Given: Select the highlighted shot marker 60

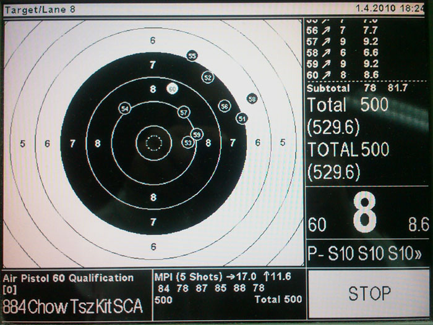Looking at the screenshot, I should coord(172,89).
